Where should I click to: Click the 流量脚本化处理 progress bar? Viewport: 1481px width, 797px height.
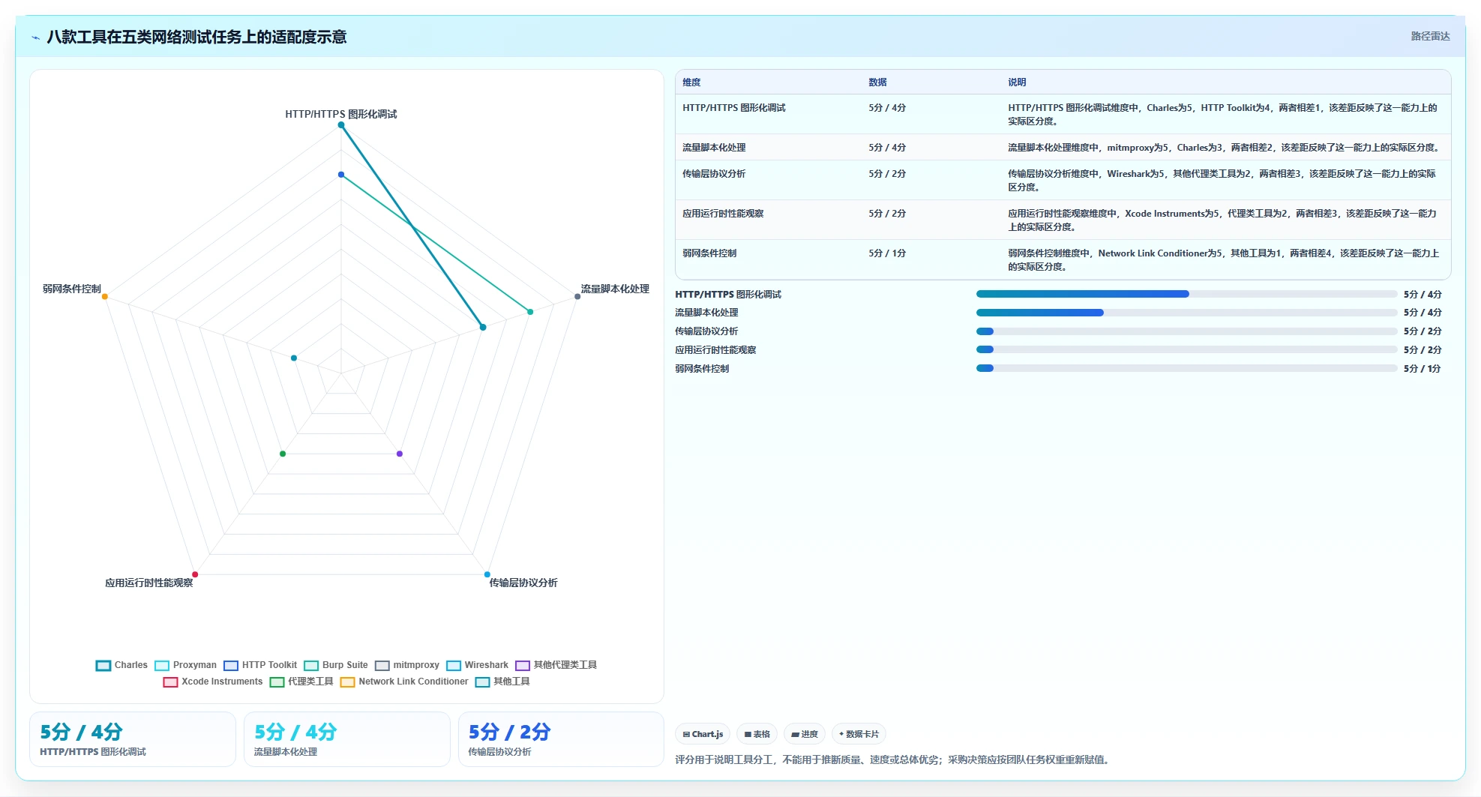pyautogui.click(x=1186, y=313)
